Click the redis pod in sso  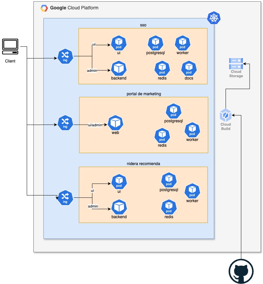(162, 68)
